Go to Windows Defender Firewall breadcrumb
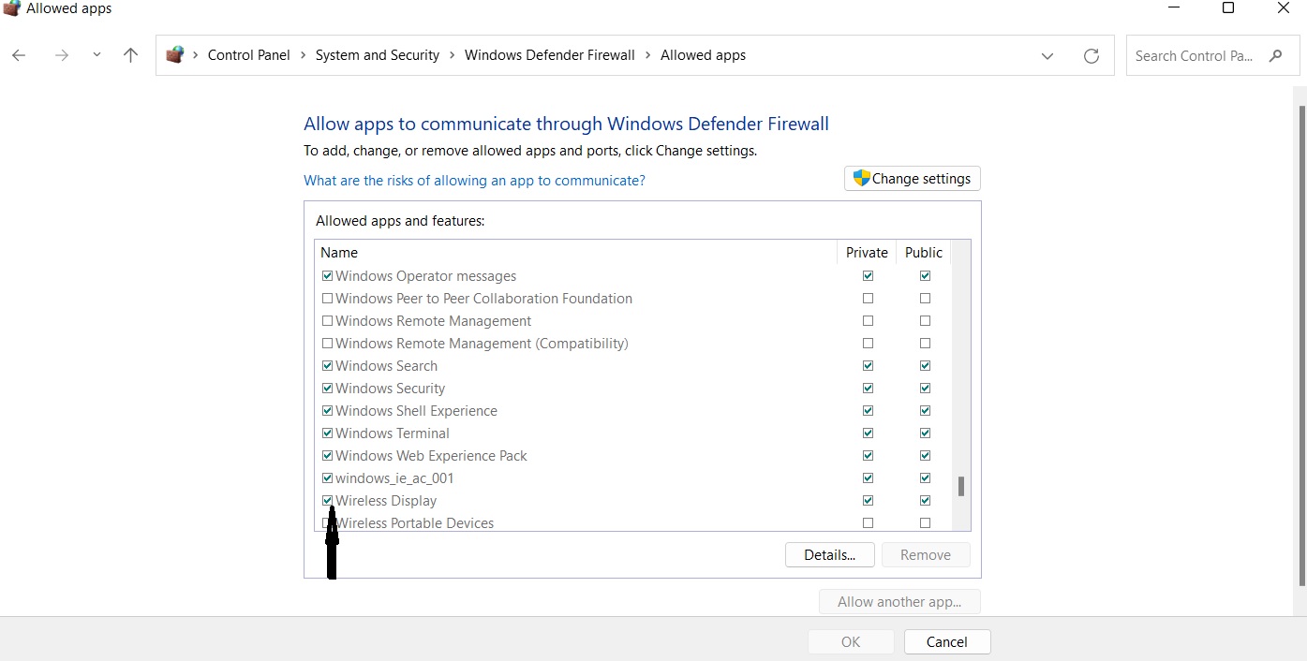This screenshot has width=1307, height=661. pyautogui.click(x=549, y=55)
